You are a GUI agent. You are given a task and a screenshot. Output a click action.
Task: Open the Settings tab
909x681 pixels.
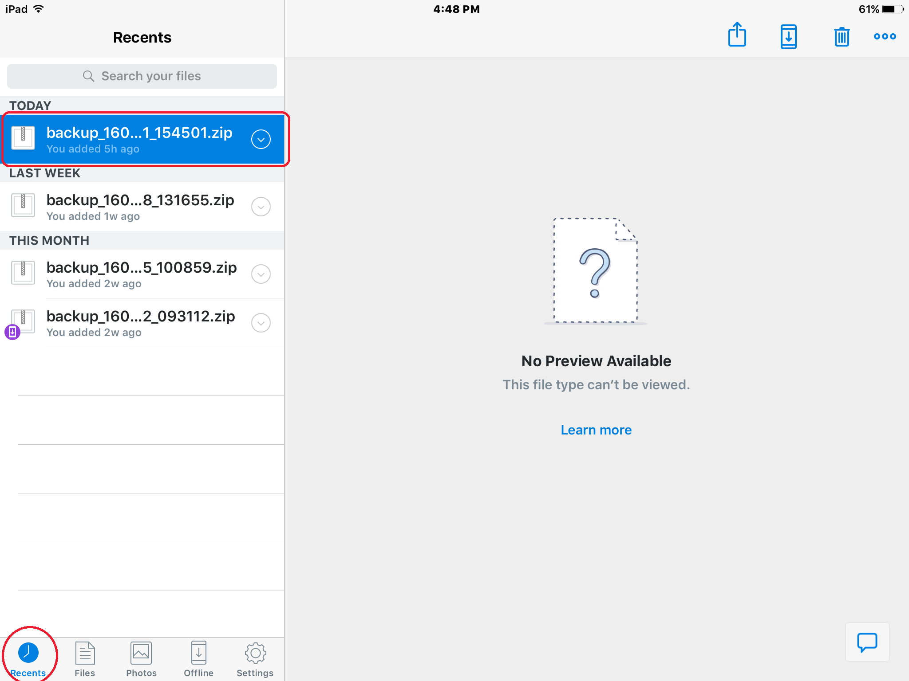[255, 659]
